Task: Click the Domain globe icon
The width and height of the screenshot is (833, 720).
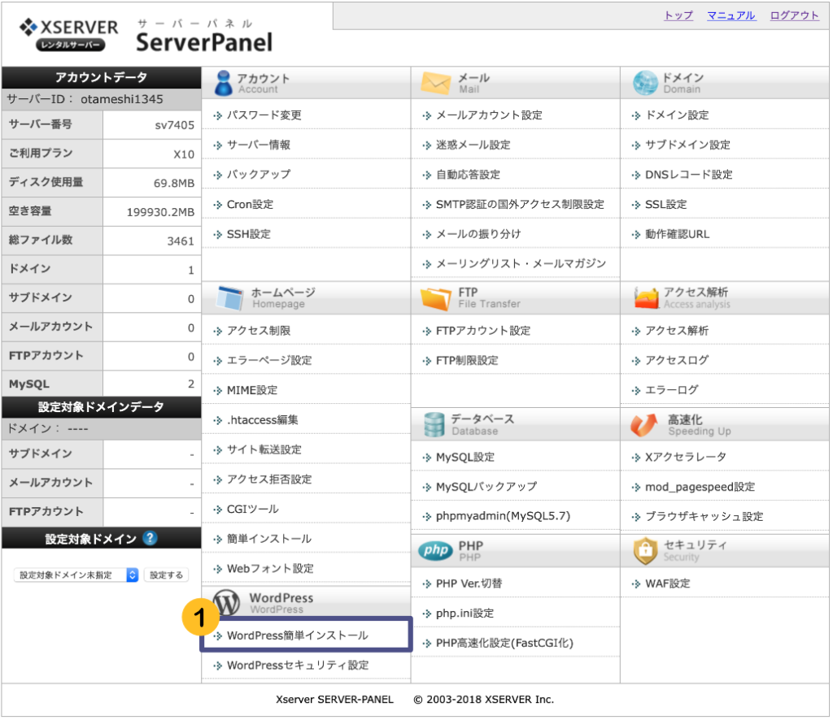Action: (645, 83)
